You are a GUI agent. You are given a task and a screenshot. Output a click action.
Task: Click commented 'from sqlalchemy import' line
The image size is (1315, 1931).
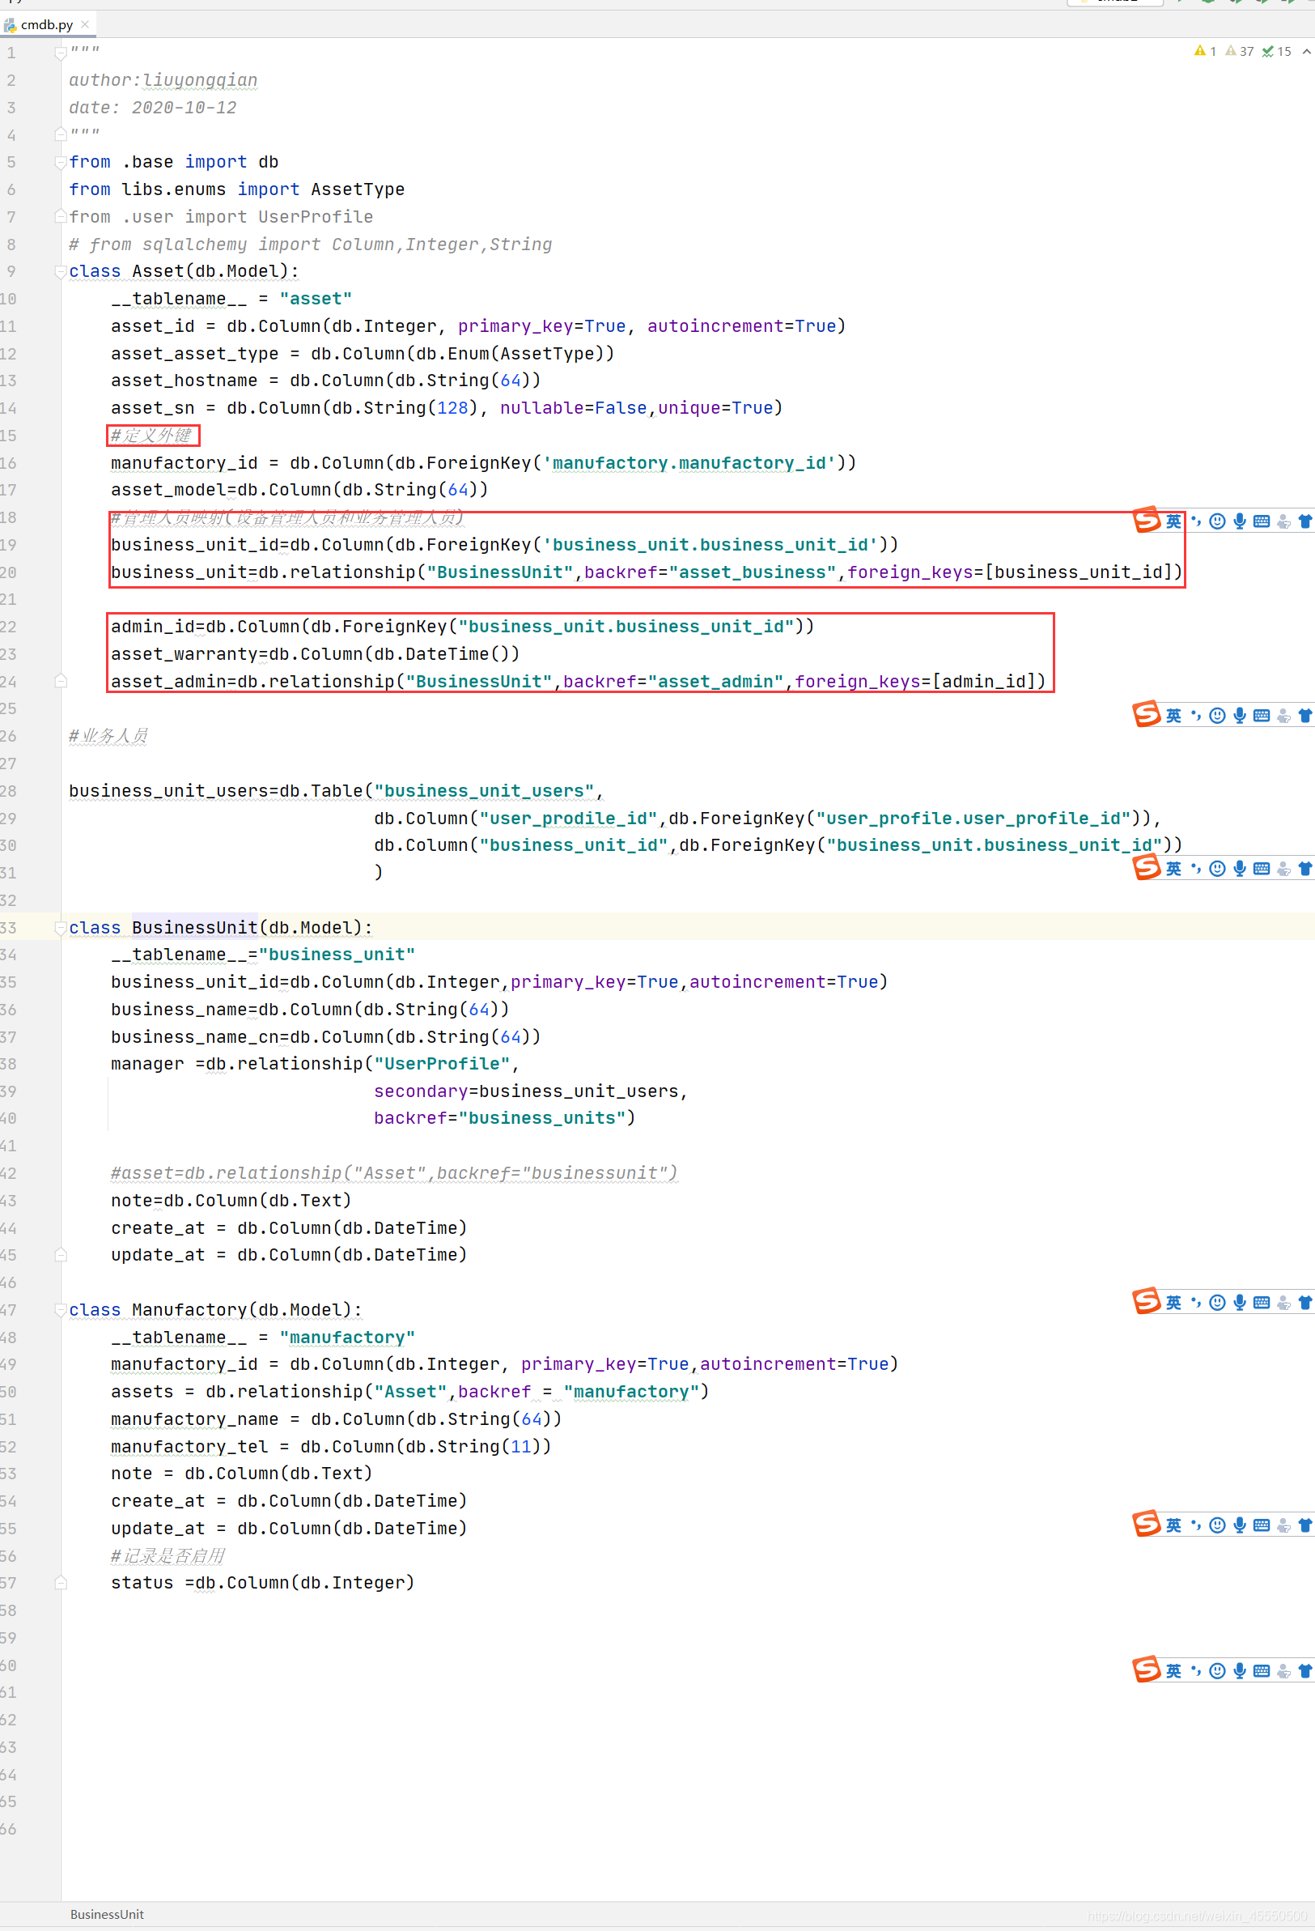[311, 245]
